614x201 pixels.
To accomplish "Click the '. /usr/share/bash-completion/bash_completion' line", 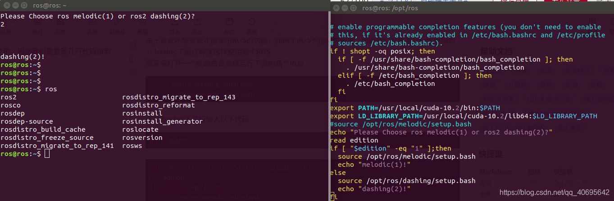I will click(435, 67).
